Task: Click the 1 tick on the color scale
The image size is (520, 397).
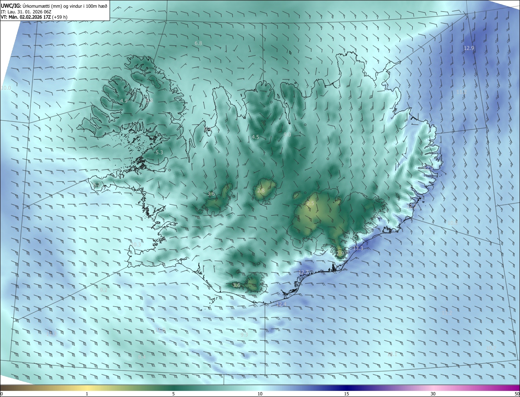Action: point(87,394)
